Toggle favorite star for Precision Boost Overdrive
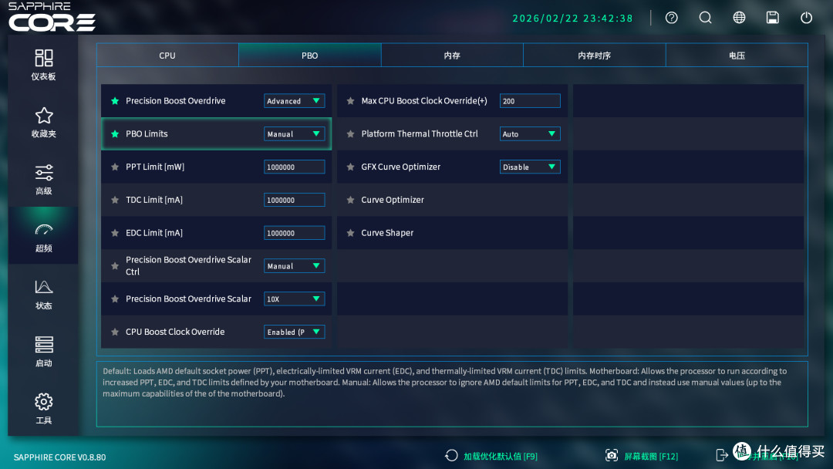Viewport: 833px width, 469px height. (x=115, y=101)
